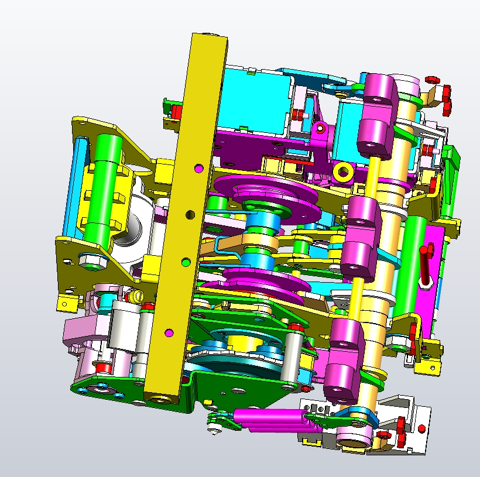The height and width of the screenshot is (477, 480).
Task: Select the red lever handle on magenta plate
Action: click(x=426, y=265)
